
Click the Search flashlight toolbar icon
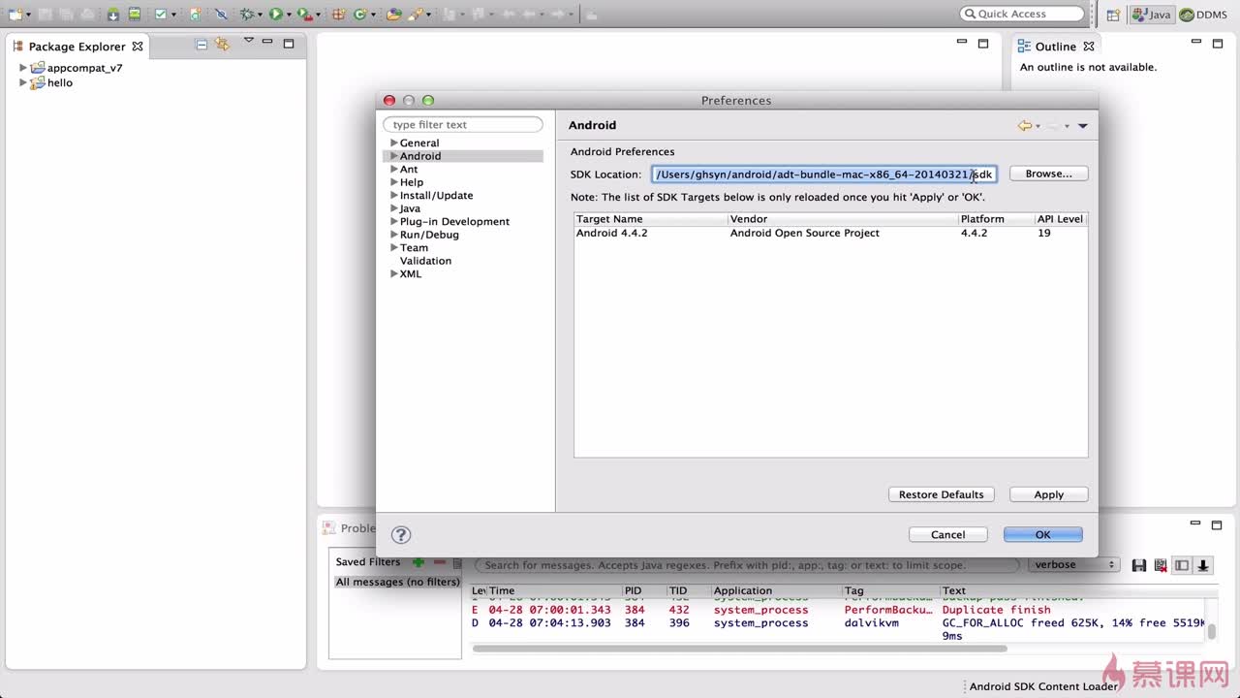[x=416, y=15]
